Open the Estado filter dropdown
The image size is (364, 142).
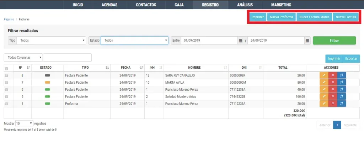coord(134,41)
